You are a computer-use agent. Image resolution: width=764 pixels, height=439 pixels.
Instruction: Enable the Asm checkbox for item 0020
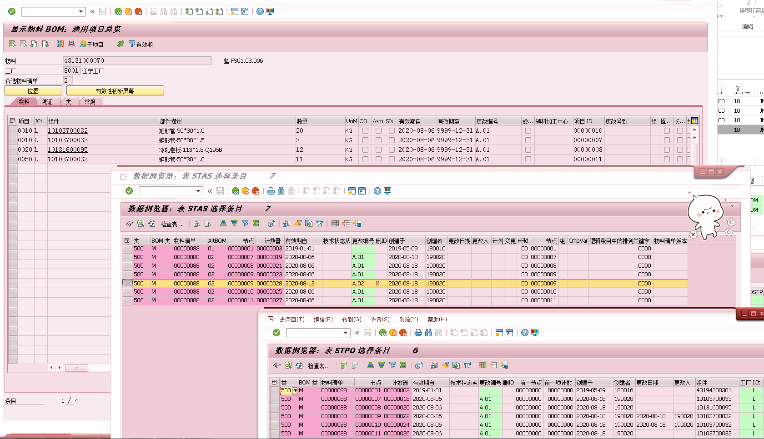pyautogui.click(x=378, y=150)
